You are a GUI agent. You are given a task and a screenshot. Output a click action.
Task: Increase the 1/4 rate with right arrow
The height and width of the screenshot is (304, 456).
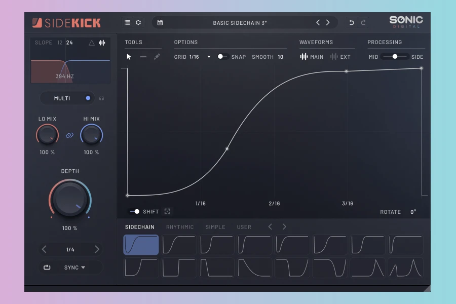tap(97, 249)
